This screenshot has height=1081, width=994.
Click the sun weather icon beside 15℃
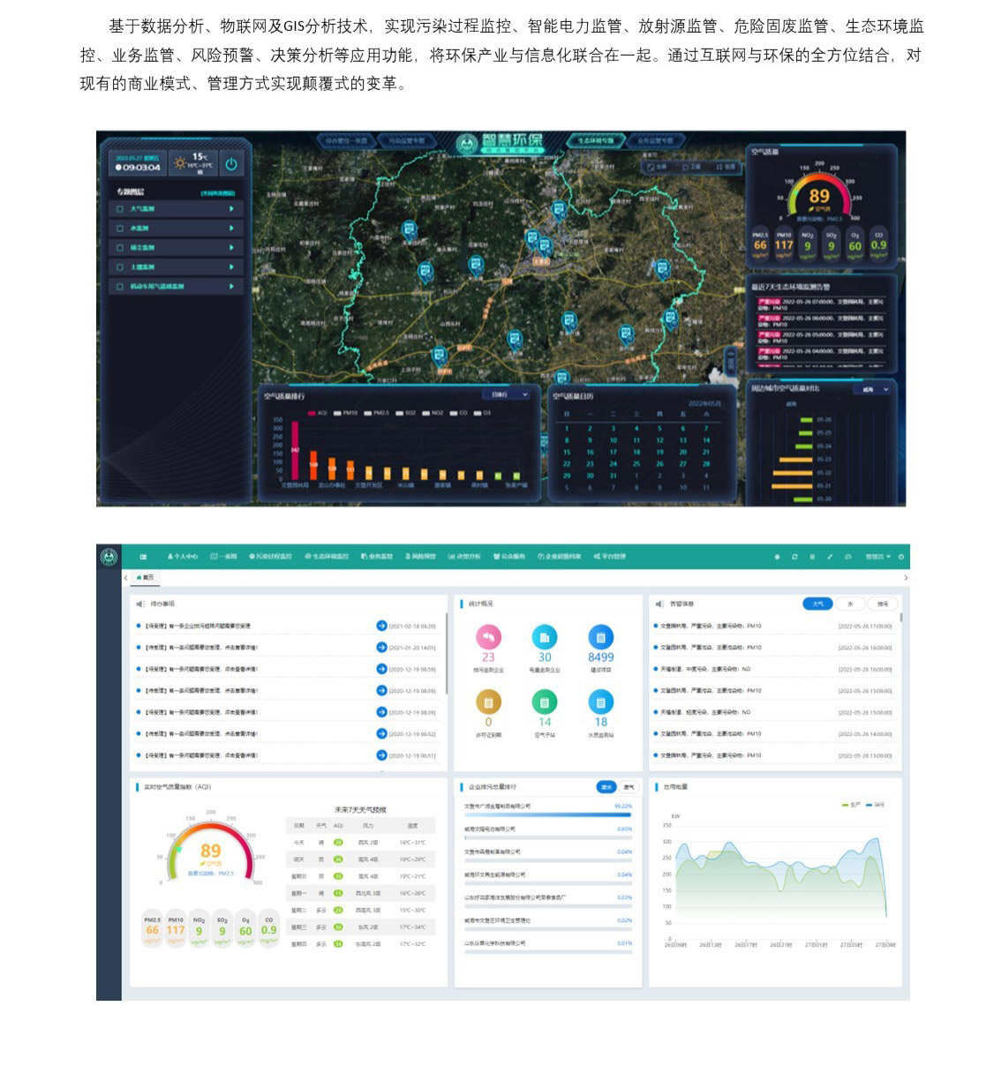180,163
